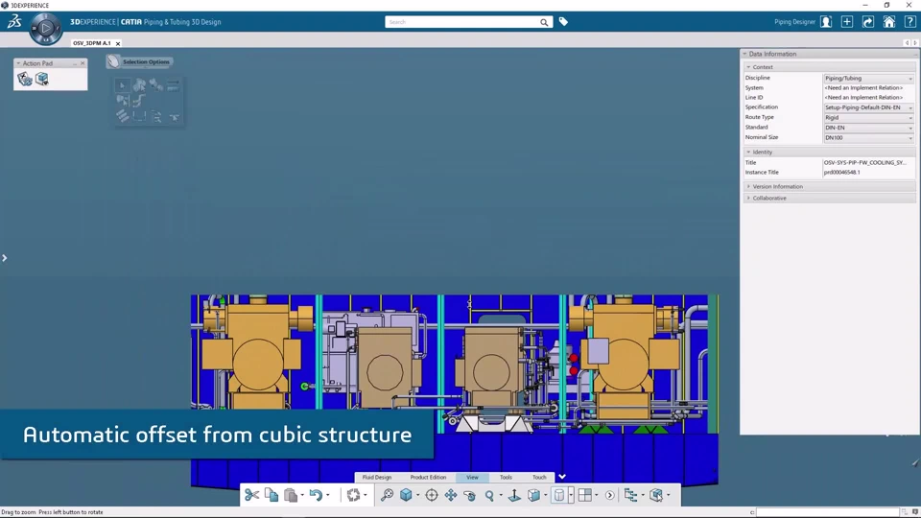Switch to the Touch tab
Viewport: 921px width, 518px height.
539,477
